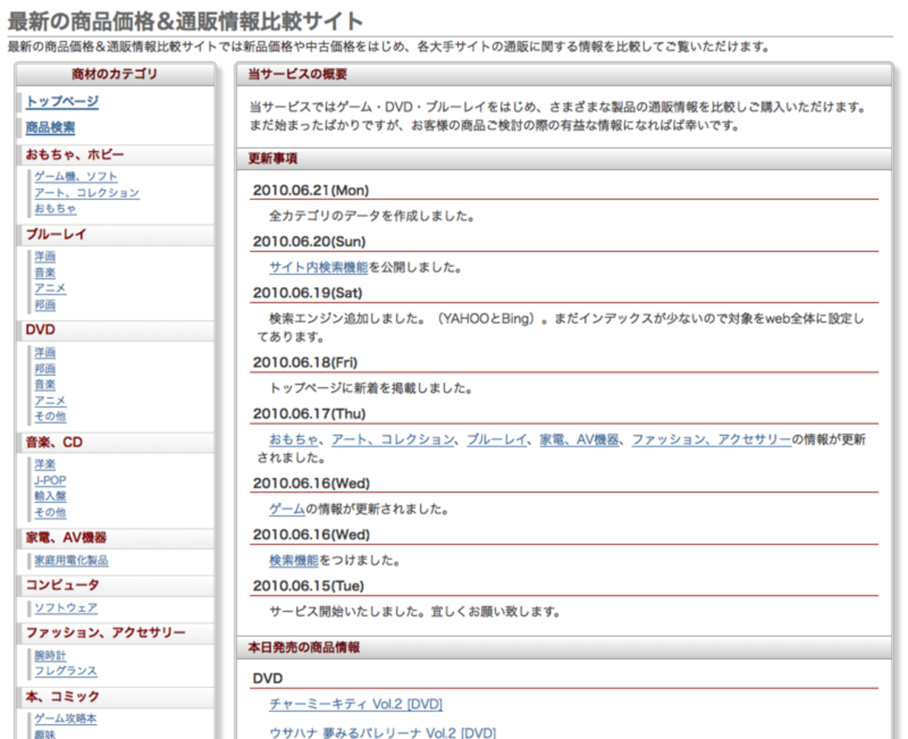Click 検索機能 link in the update list

coord(294,560)
